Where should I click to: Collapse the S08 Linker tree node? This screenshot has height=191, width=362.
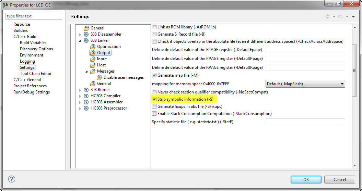click(80, 41)
